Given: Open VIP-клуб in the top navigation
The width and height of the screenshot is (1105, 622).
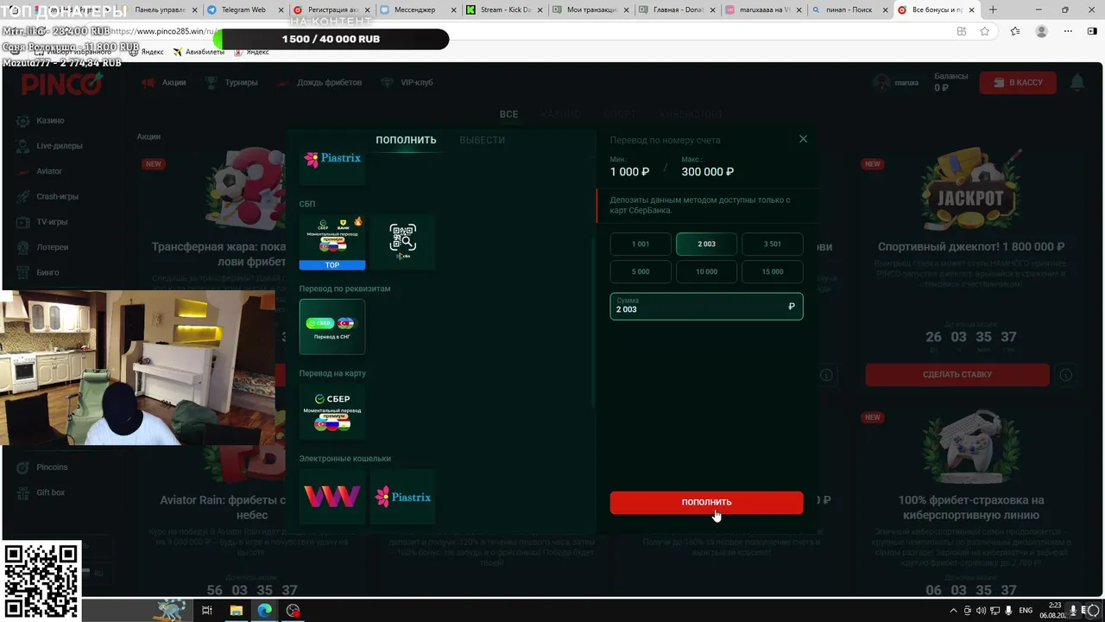Looking at the screenshot, I should coord(407,83).
